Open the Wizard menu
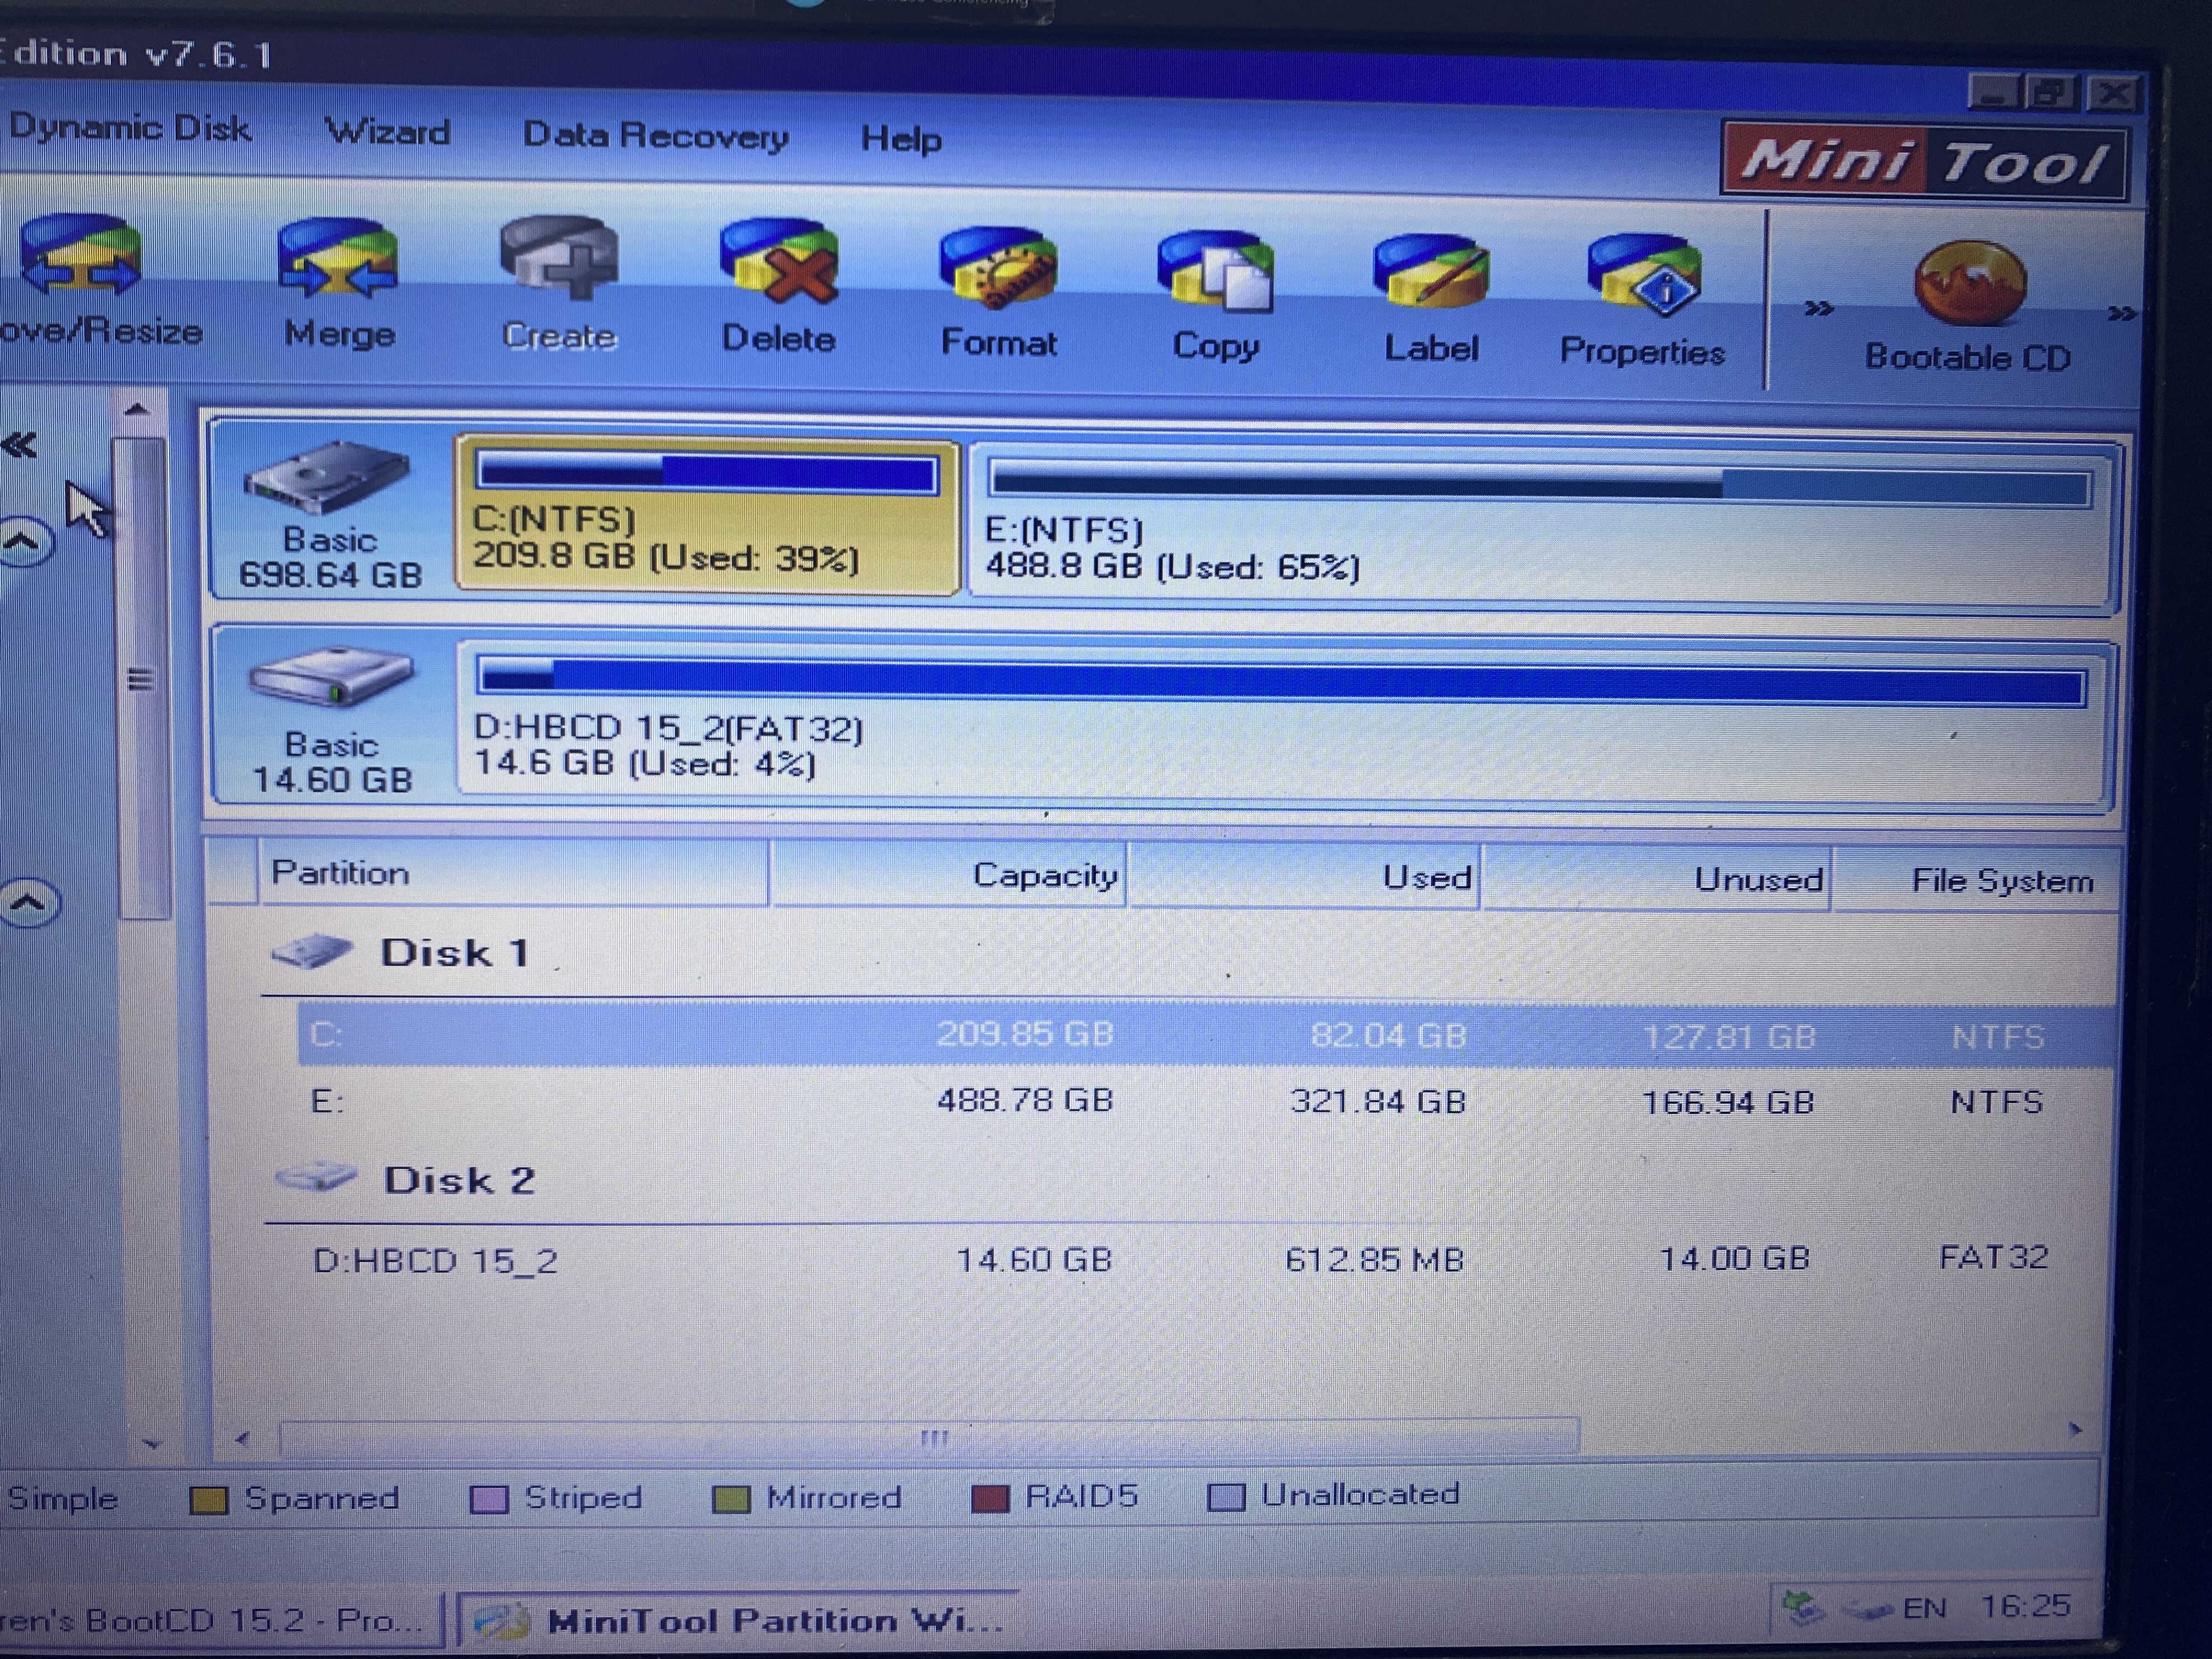Screen dimensions: 2212x1659 [388, 132]
